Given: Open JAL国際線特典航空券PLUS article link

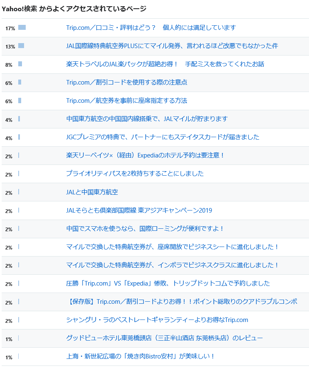Looking at the screenshot, I should (x=172, y=46).
